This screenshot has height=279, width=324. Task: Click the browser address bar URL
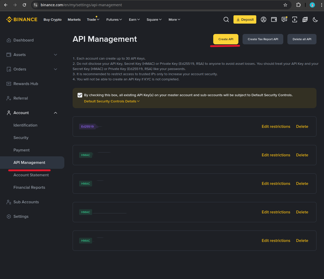pos(81,5)
